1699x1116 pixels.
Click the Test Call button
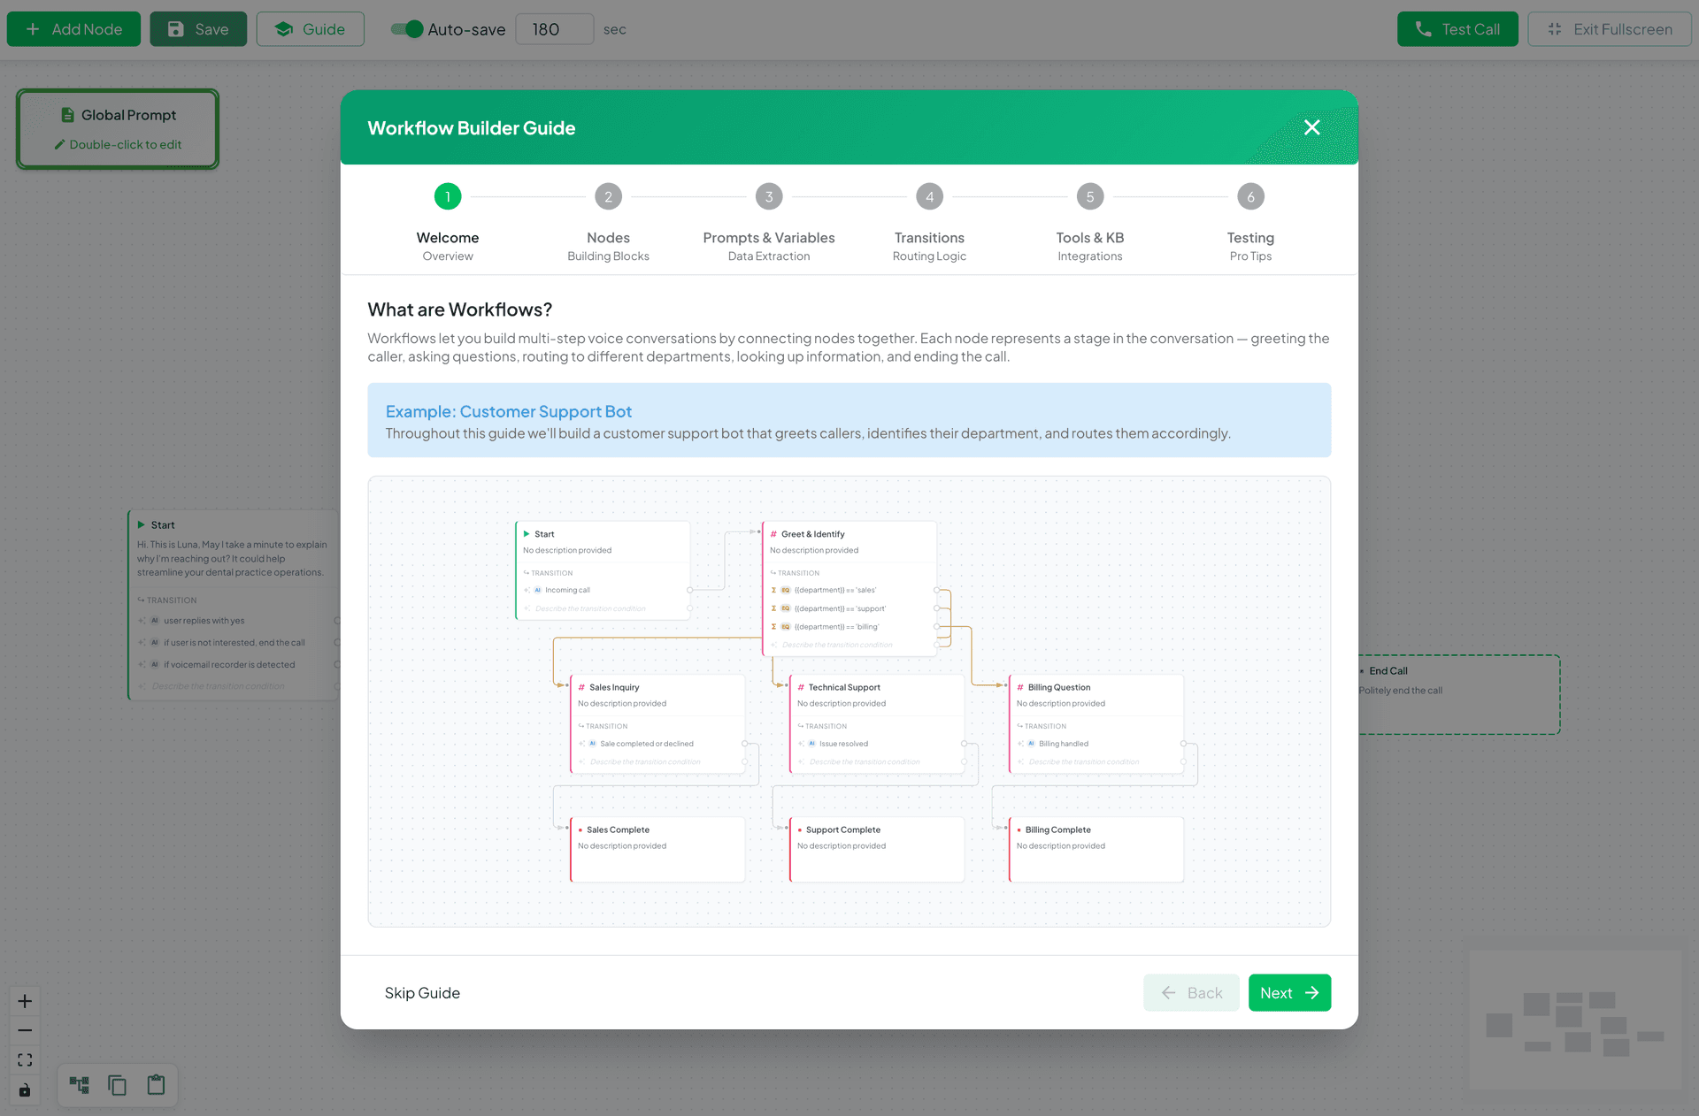1457,29
